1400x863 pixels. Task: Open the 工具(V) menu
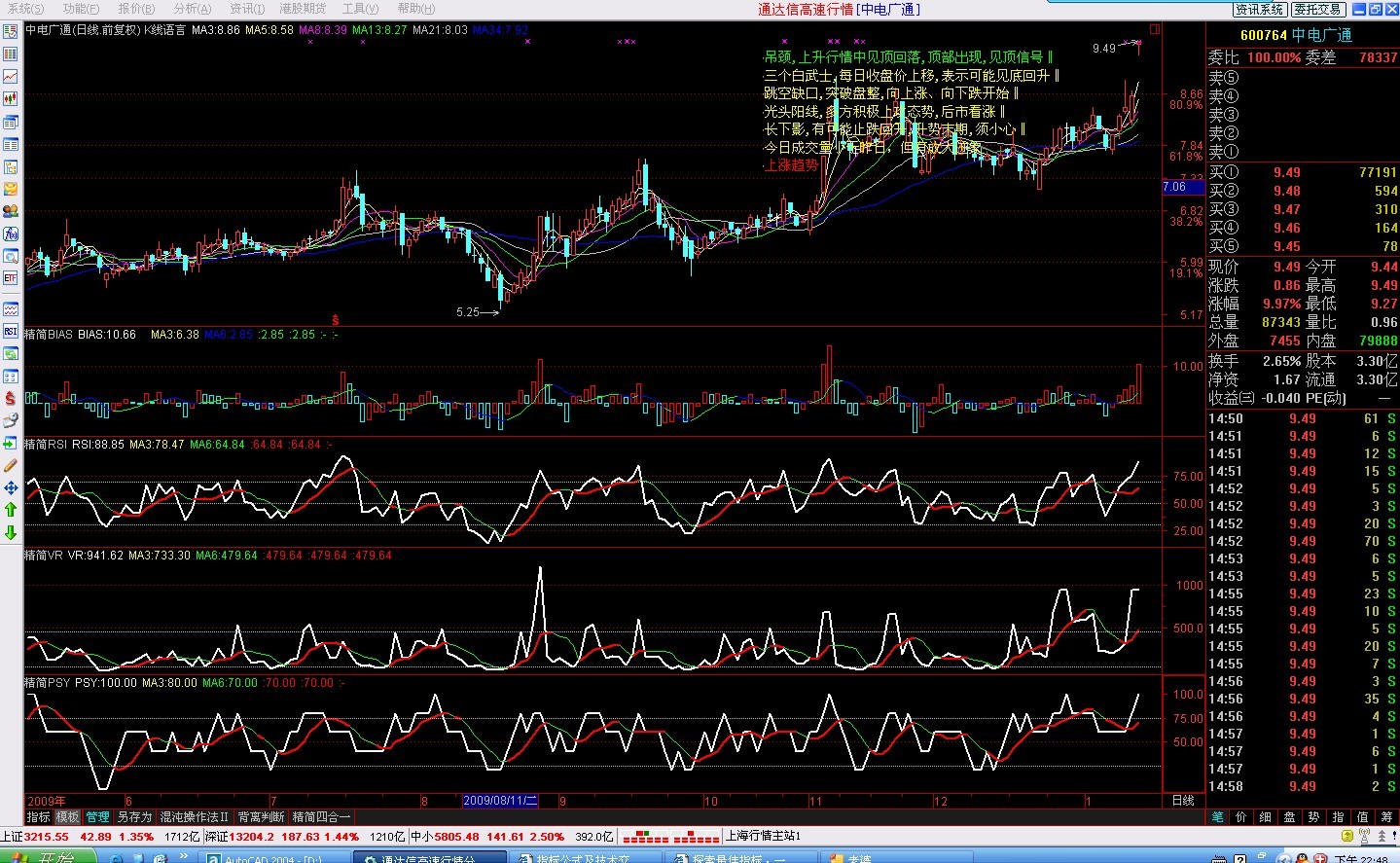[x=359, y=9]
